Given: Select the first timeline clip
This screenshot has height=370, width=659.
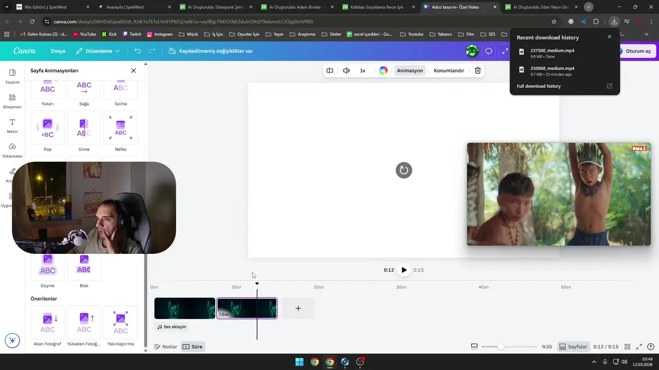Looking at the screenshot, I should (185, 308).
